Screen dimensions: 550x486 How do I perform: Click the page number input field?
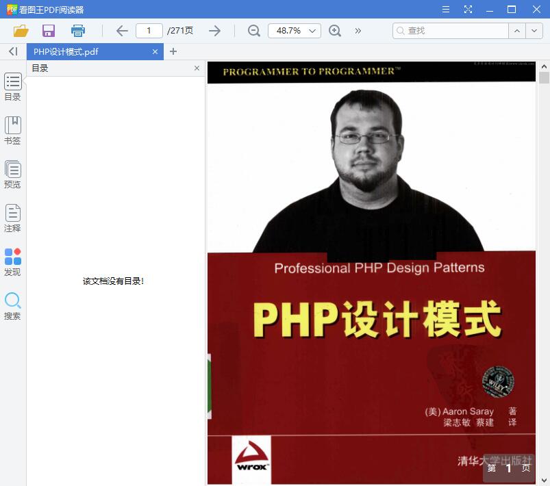click(x=149, y=31)
